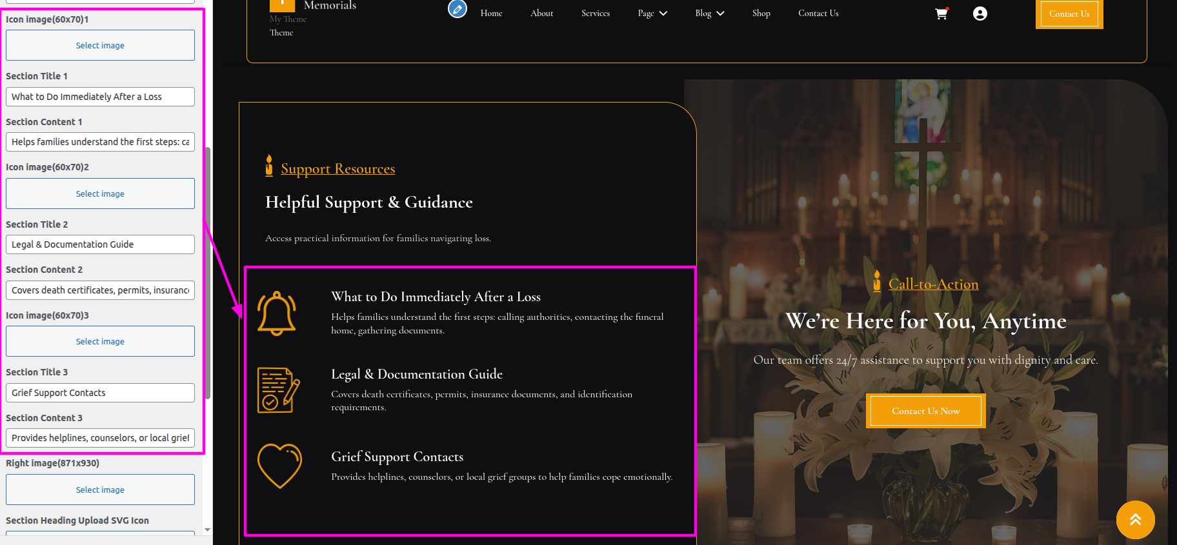Click the orange scroll-to-top arrow button
This screenshot has height=545, width=1177.
pyautogui.click(x=1135, y=520)
